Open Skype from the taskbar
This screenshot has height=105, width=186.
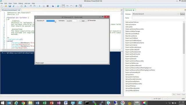(108, 103)
